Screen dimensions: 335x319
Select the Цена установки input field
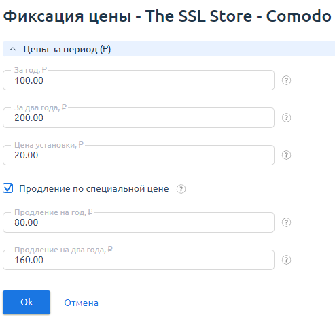(x=139, y=155)
